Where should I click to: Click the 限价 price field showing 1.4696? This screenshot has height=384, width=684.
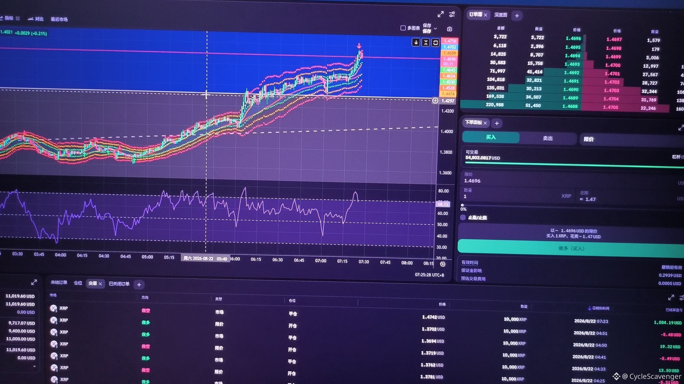(x=571, y=178)
